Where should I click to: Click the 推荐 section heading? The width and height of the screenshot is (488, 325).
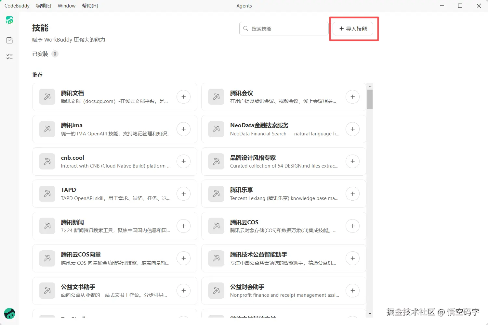coord(37,75)
